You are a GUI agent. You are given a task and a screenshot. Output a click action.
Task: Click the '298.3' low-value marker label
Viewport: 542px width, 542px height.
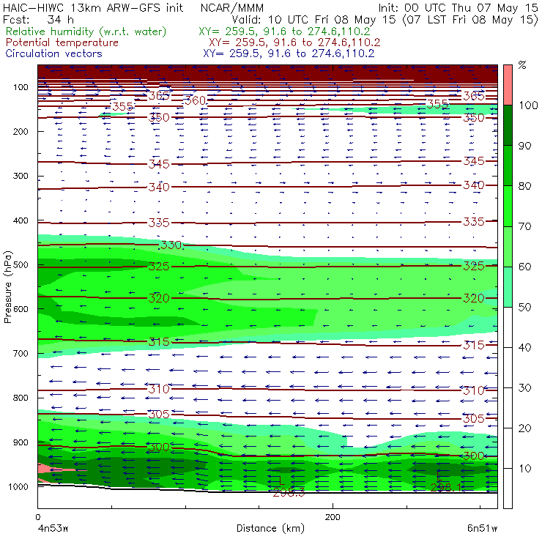[x=289, y=493]
